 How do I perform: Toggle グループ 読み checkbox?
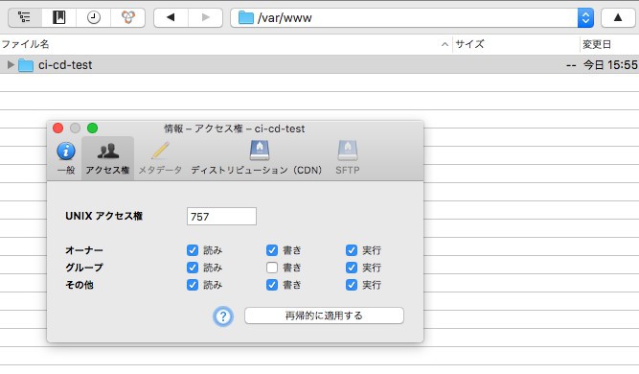(193, 268)
